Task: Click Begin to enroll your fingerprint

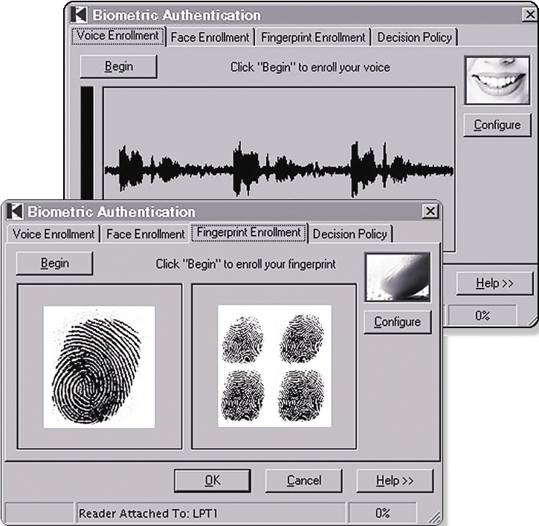Action: point(55,263)
